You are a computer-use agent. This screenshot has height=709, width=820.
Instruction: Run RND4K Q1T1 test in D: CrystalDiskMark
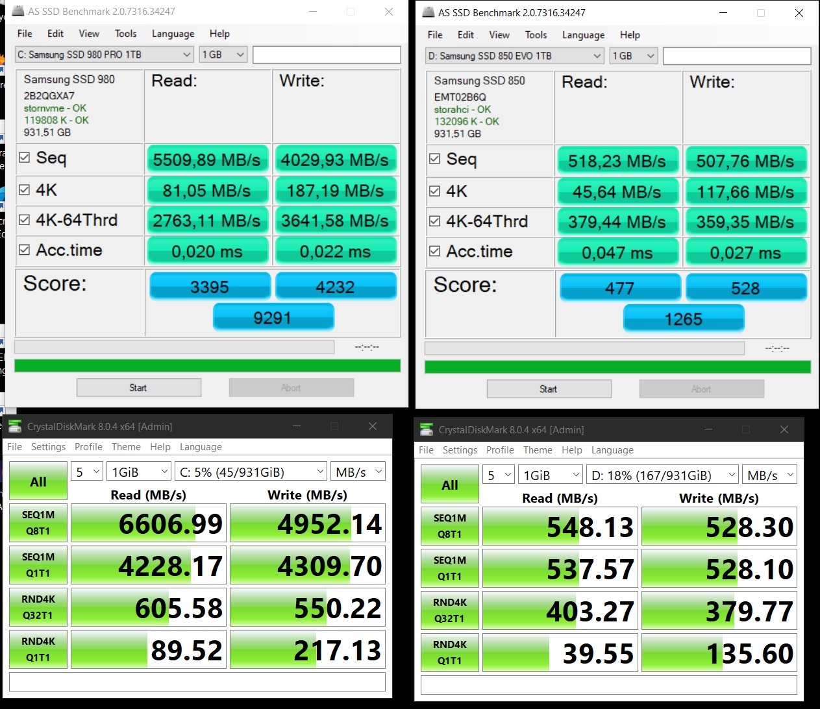(x=450, y=653)
